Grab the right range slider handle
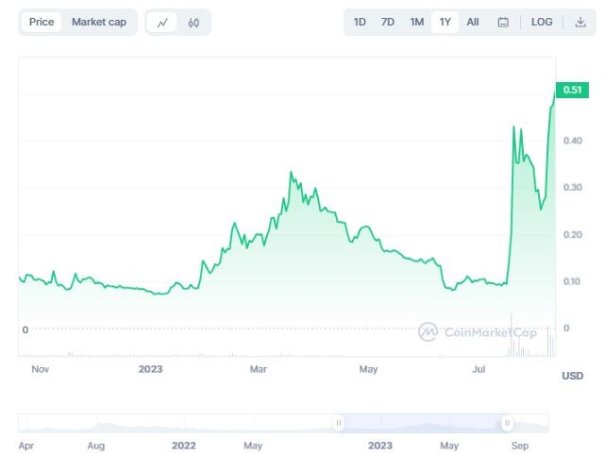 (x=507, y=423)
